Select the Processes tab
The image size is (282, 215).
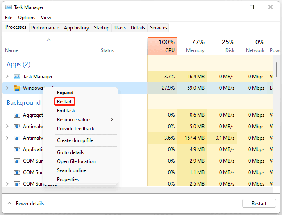click(16, 27)
